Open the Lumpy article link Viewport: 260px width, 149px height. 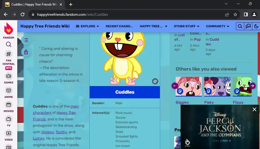[x=39, y=139]
